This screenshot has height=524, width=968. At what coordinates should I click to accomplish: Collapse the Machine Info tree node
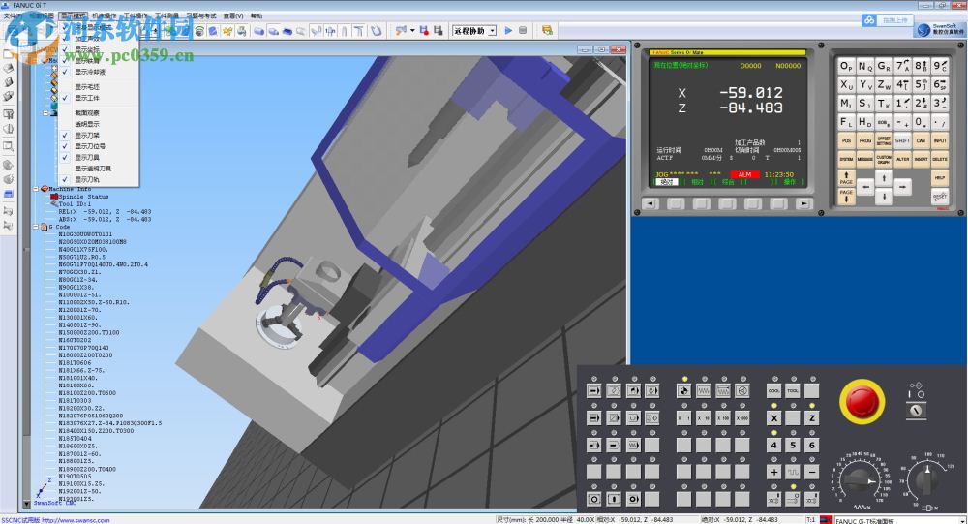[36, 189]
